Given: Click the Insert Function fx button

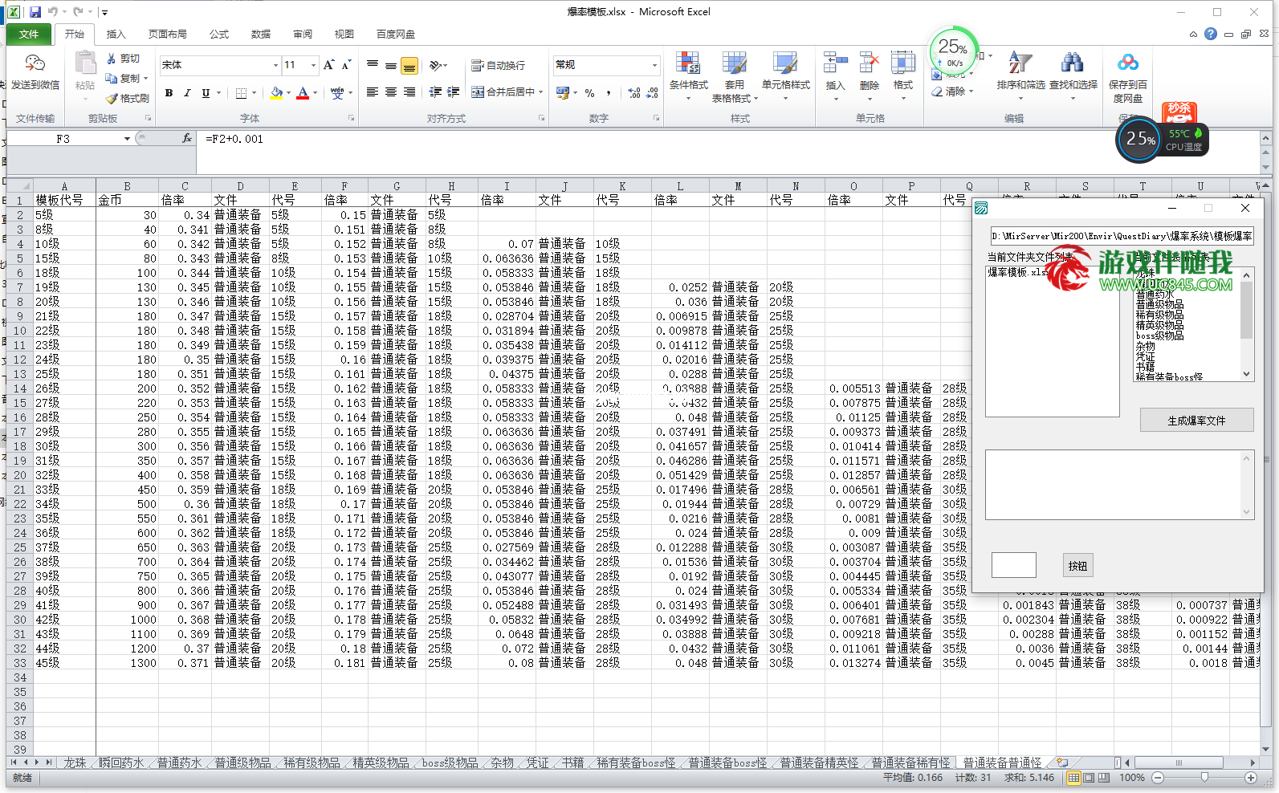Looking at the screenshot, I should tap(187, 138).
